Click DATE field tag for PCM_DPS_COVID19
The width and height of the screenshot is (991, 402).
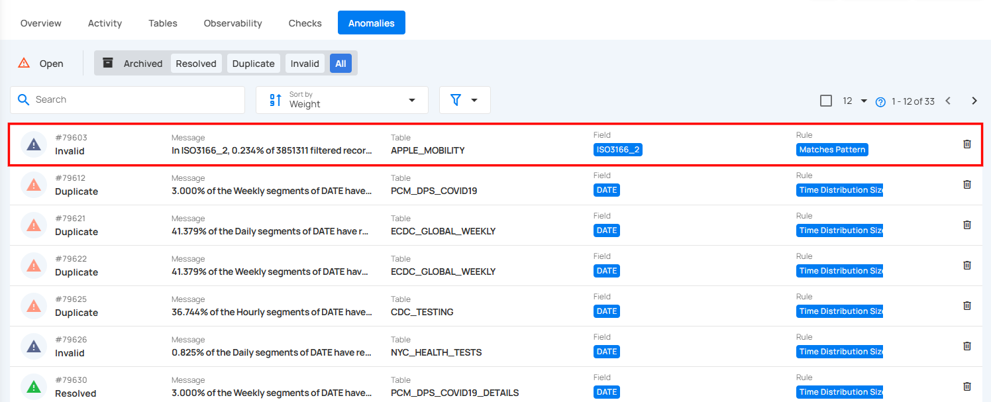click(x=607, y=190)
